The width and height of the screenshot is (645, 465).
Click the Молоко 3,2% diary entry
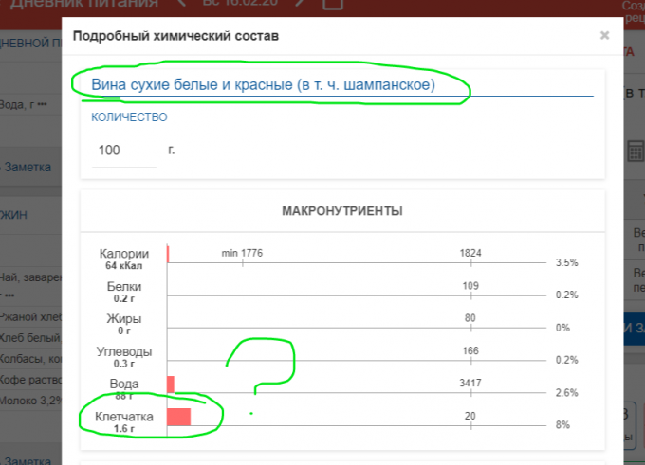tap(31, 400)
